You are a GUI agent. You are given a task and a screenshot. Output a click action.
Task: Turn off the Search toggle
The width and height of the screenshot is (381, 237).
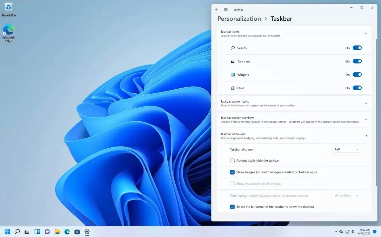click(x=357, y=48)
